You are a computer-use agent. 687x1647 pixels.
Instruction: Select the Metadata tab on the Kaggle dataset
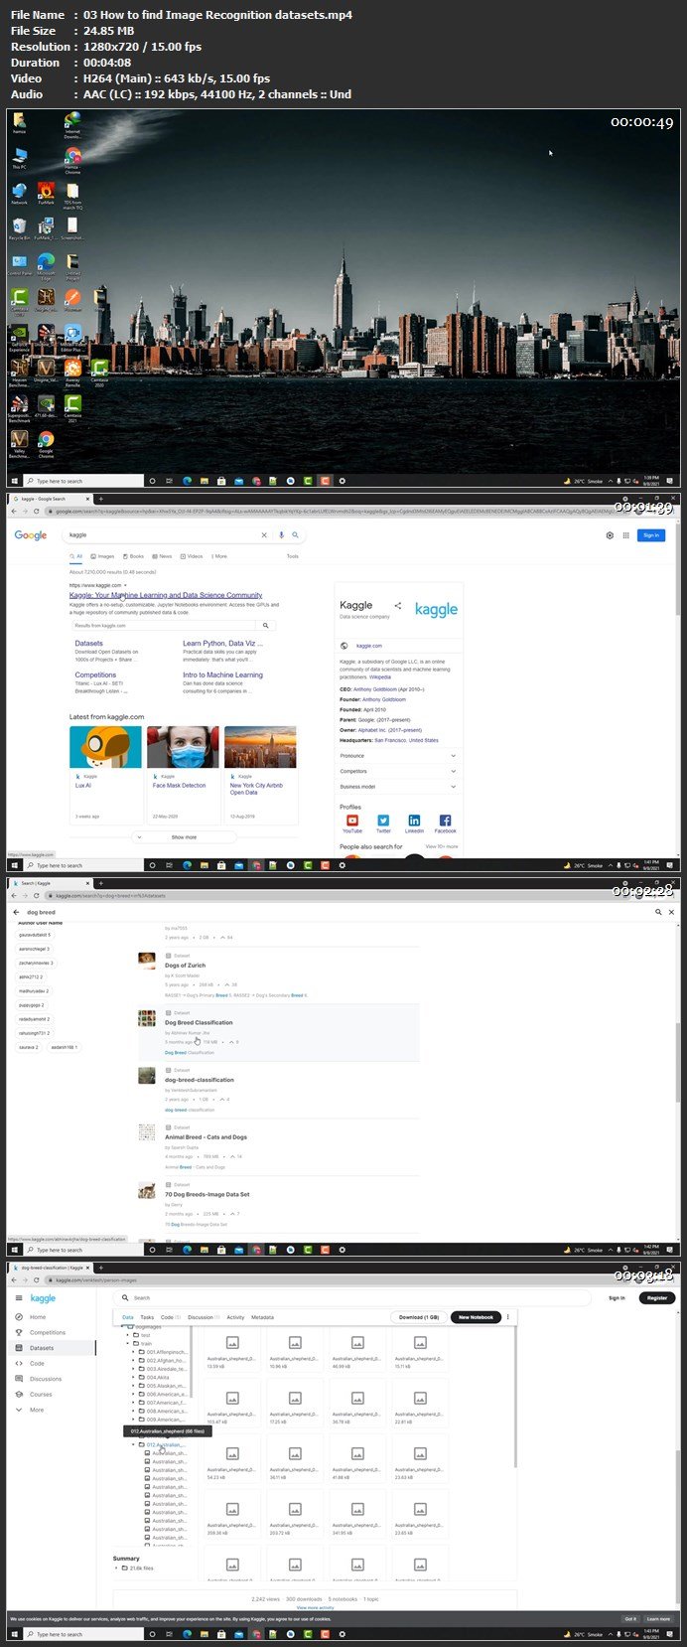(262, 1317)
